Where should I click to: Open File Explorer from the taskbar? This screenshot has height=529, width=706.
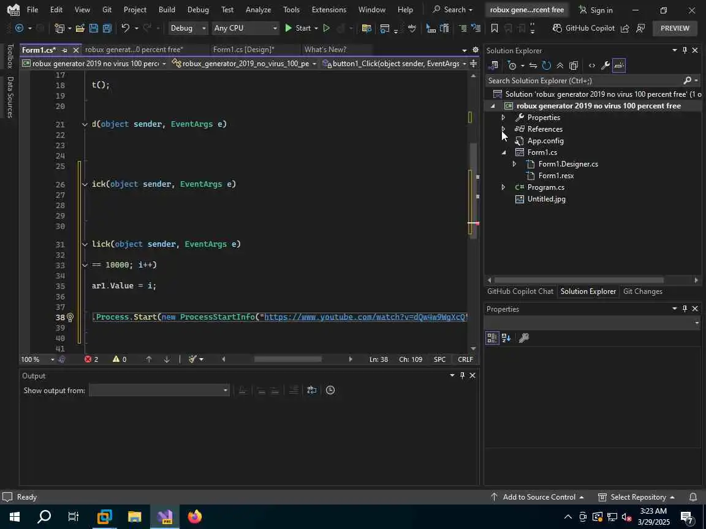(134, 517)
